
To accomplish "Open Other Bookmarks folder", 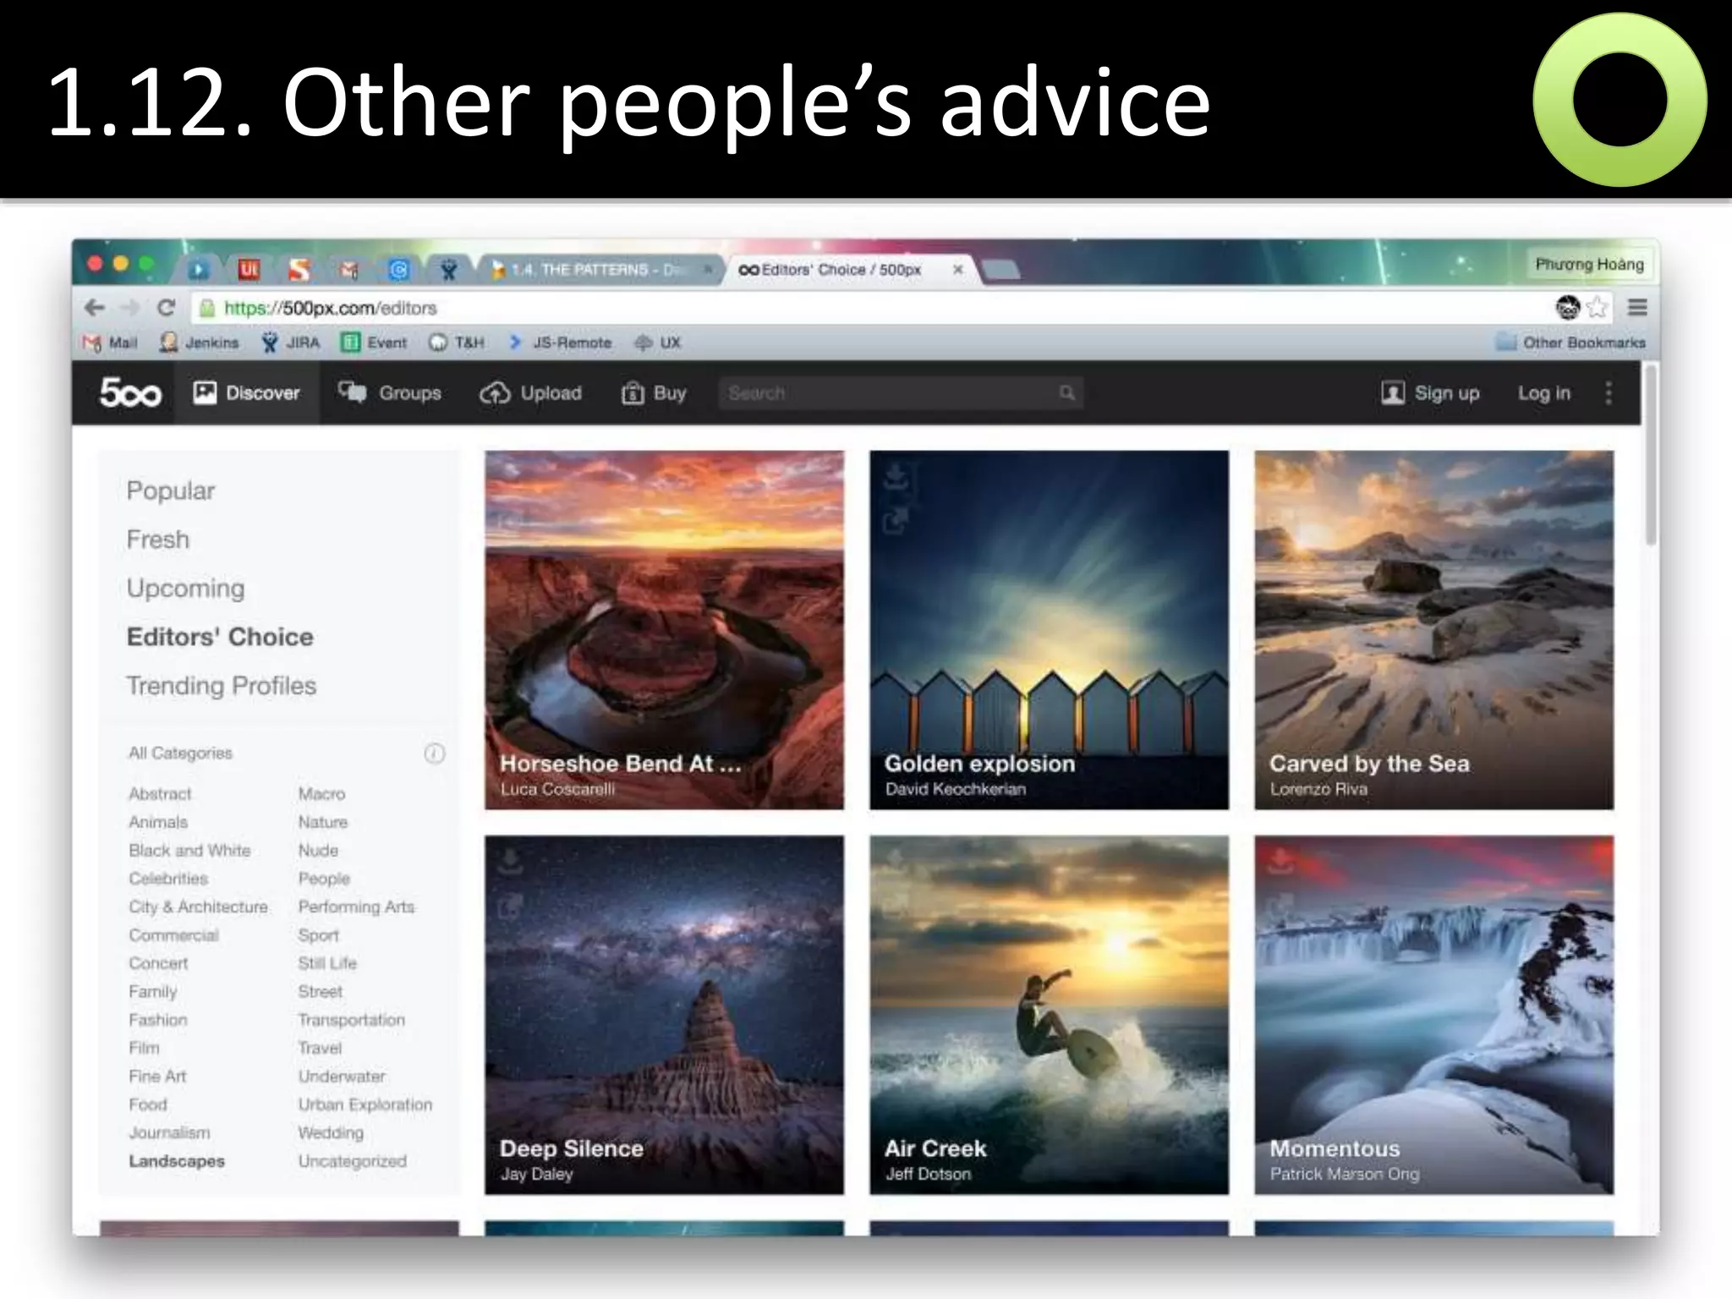I will 1571,343.
